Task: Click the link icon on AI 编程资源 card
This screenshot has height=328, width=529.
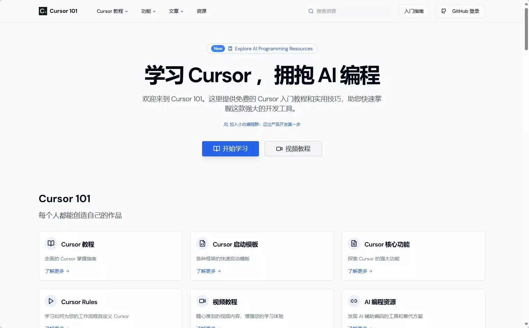Action: pos(354,301)
